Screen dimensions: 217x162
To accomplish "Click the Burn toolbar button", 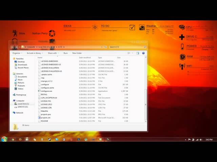I will [x=65, y=53].
